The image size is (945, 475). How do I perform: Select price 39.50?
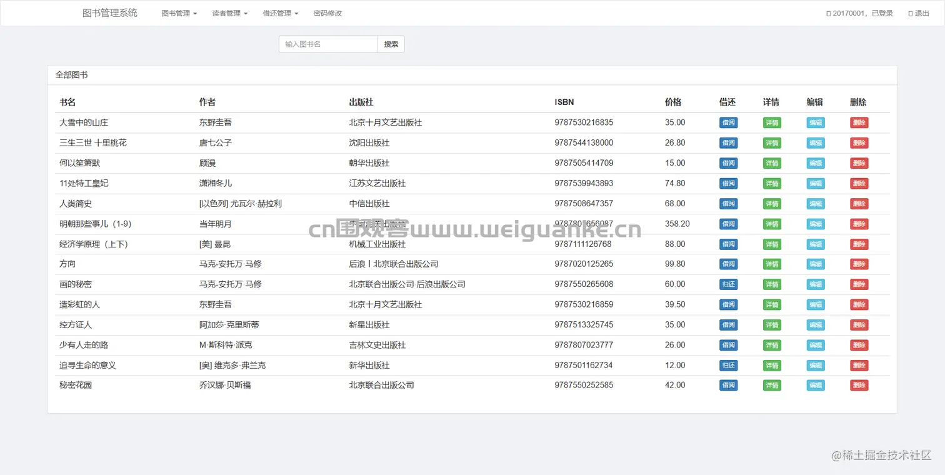(675, 304)
